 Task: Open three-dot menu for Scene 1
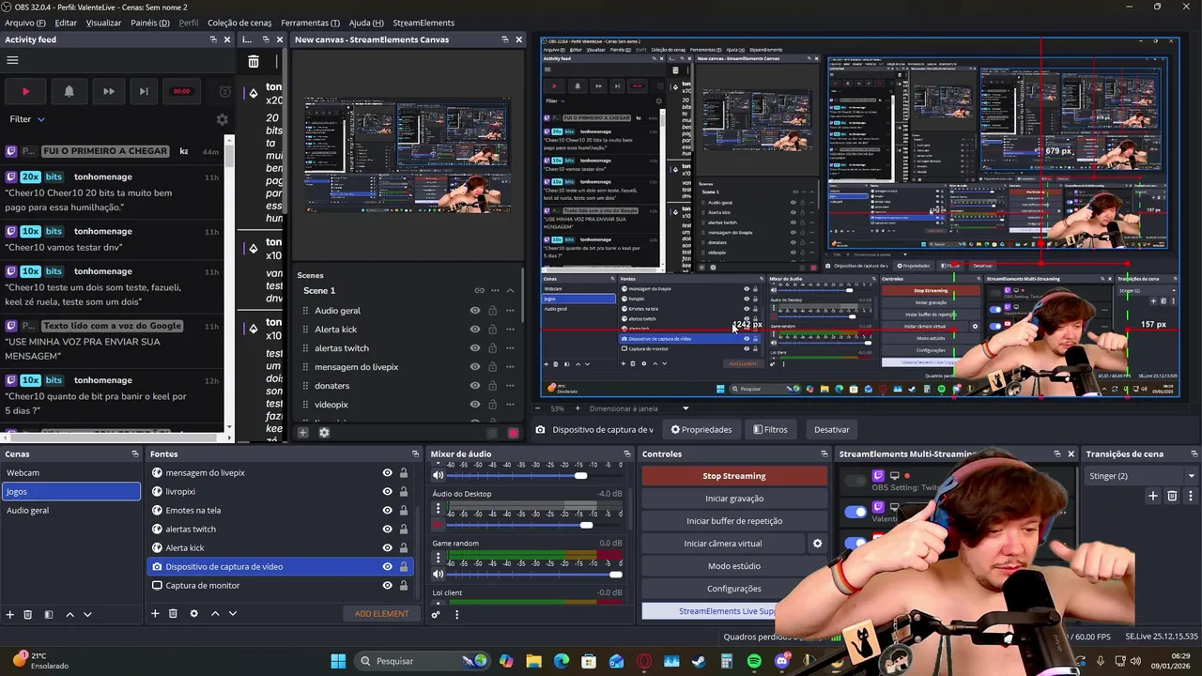495,291
